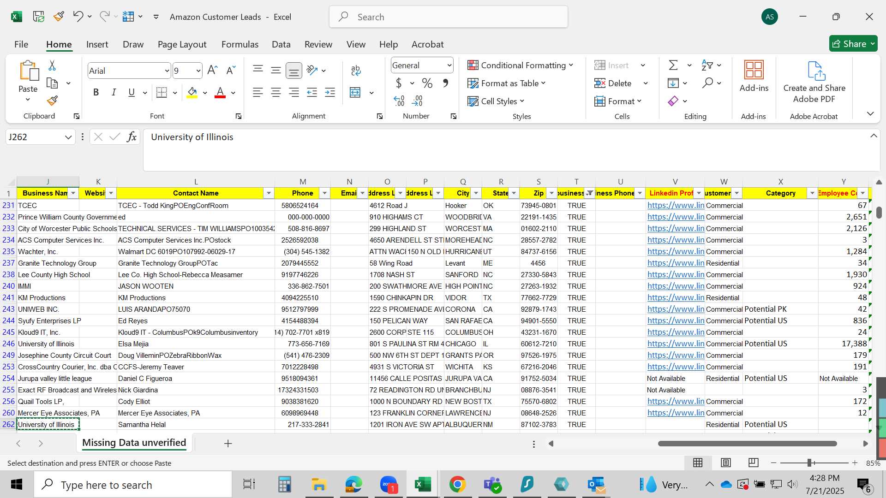Click the Save icon in quick access toolbar

tap(38, 17)
